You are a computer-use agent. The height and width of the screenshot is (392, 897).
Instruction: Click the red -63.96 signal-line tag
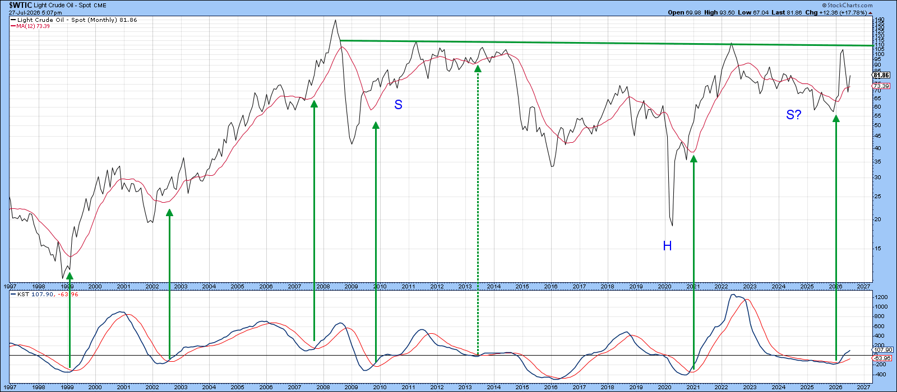tap(882, 358)
